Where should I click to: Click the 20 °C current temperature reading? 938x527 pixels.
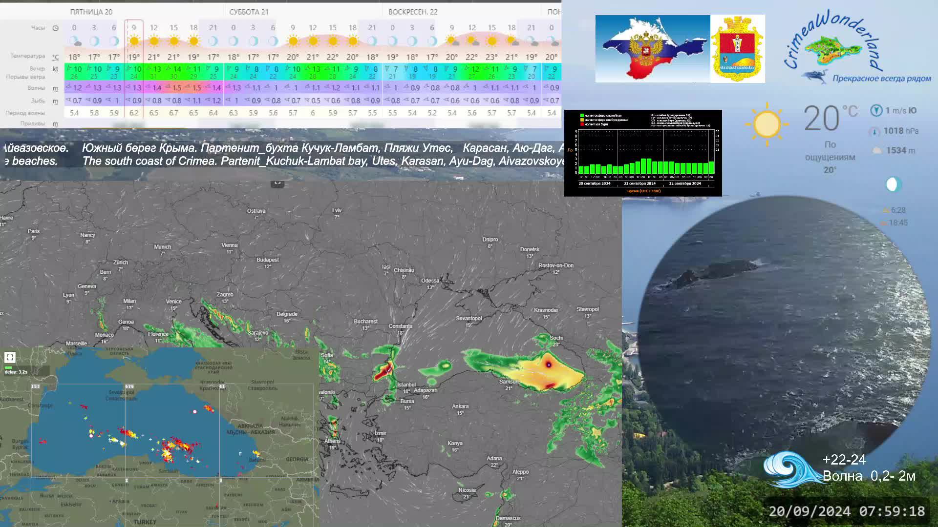pos(831,118)
